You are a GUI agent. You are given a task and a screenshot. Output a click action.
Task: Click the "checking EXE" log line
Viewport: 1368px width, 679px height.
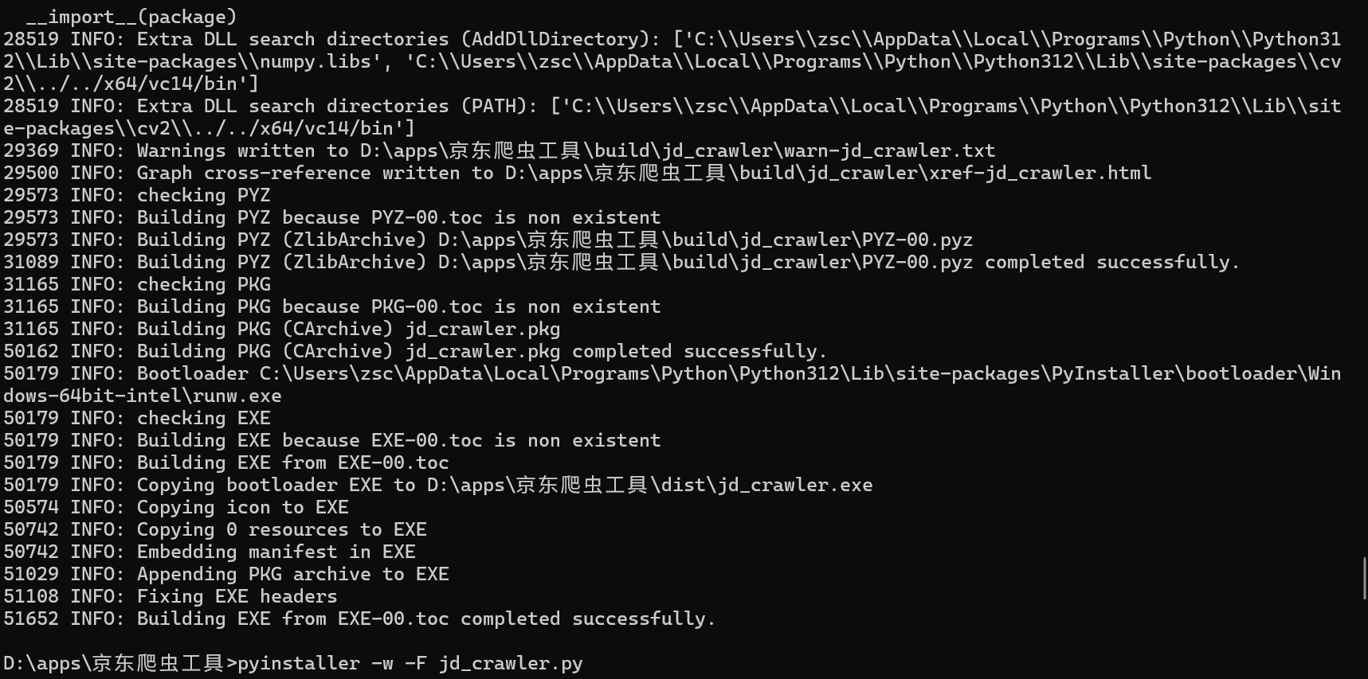[203, 418]
